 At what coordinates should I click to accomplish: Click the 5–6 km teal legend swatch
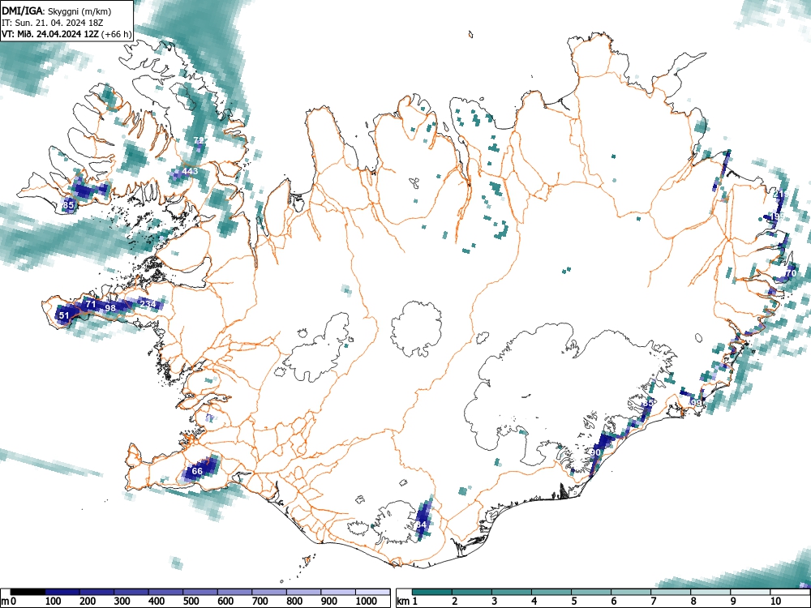591,592
